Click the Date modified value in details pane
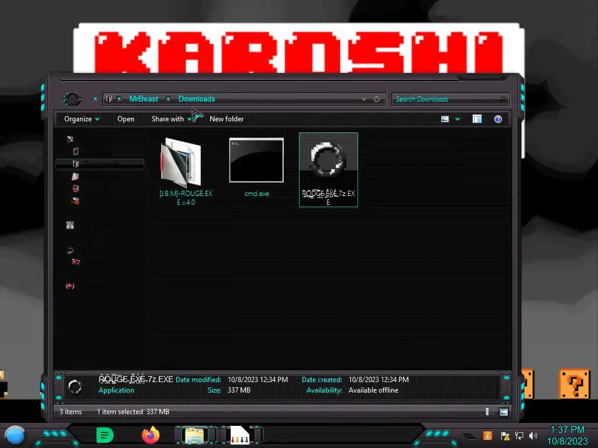The width and height of the screenshot is (598, 448). (x=258, y=379)
